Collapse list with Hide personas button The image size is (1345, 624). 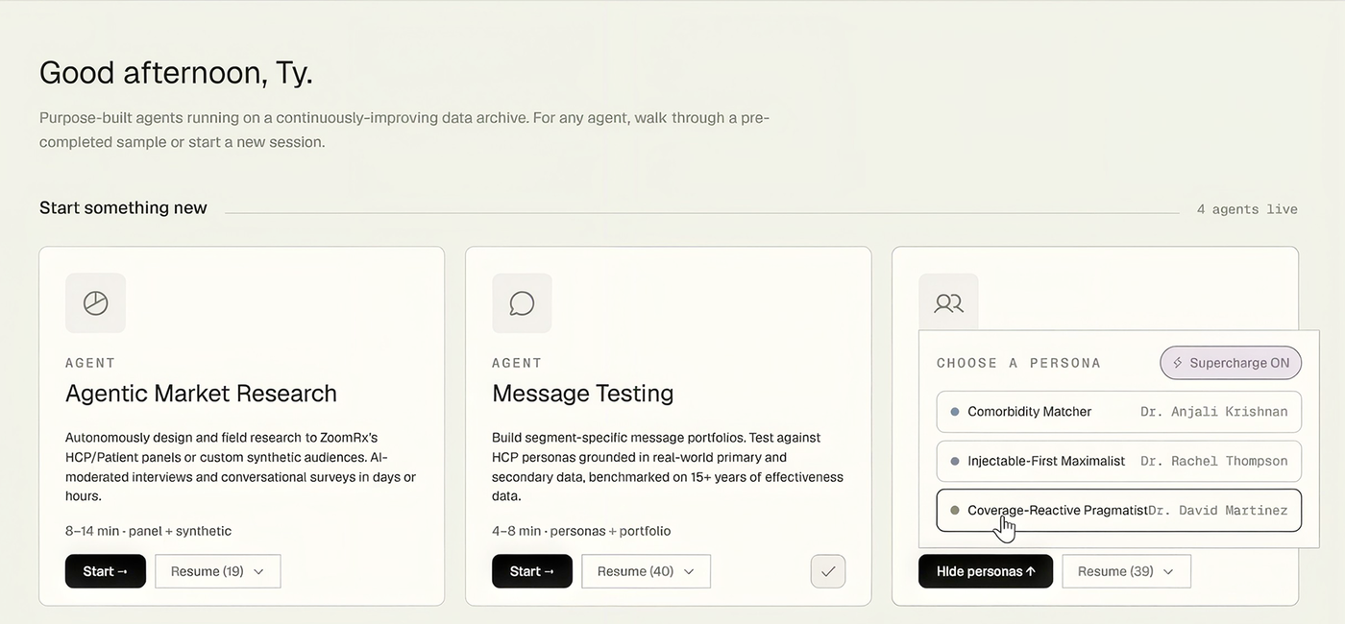[x=986, y=571]
